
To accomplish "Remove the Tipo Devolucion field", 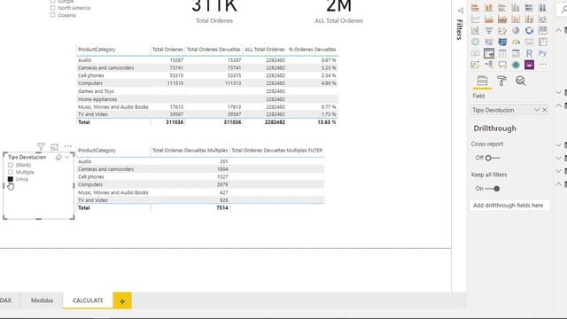I will [545, 110].
